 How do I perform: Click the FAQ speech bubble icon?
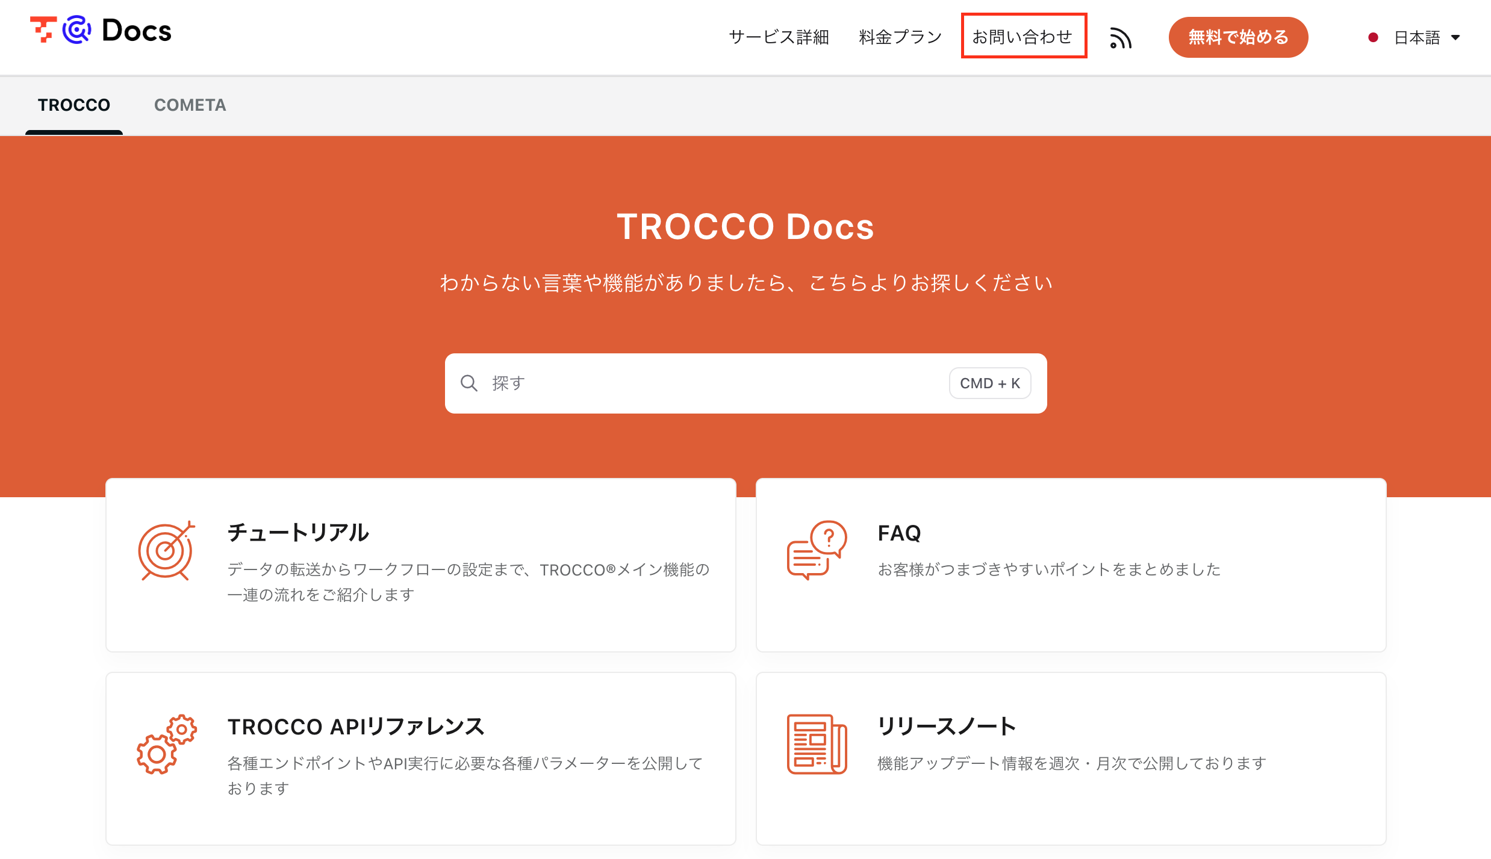(817, 550)
